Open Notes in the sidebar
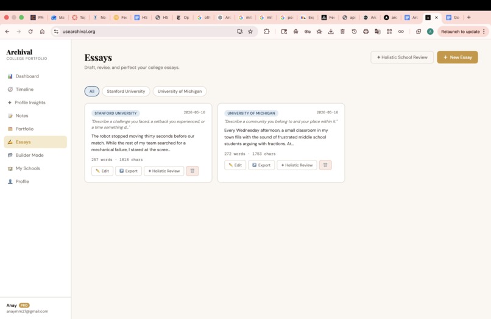Image resolution: width=491 pixels, height=319 pixels. pyautogui.click(x=35, y=116)
